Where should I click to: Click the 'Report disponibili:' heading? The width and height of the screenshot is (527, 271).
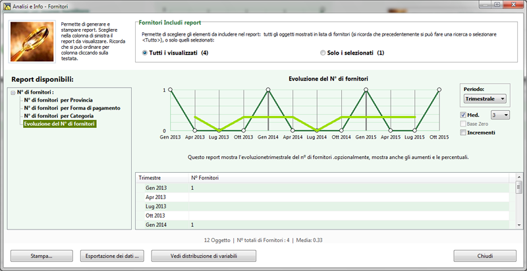click(42, 80)
